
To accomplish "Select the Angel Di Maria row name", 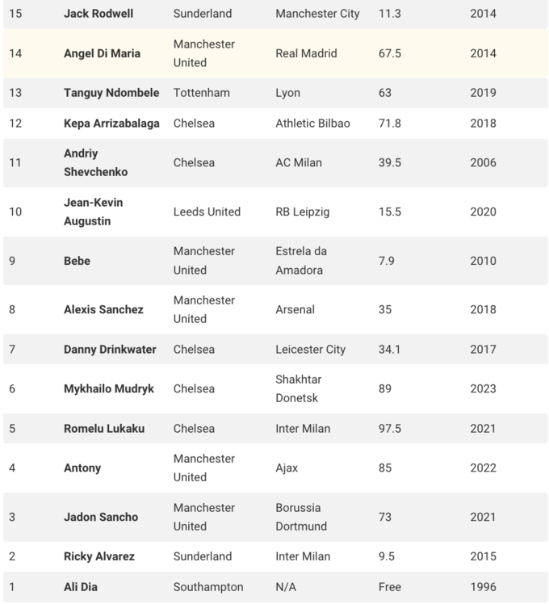I will click(x=102, y=53).
